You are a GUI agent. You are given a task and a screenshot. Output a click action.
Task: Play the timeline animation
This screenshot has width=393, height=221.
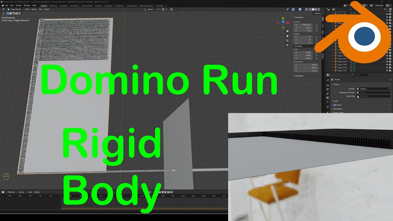coord(165,192)
